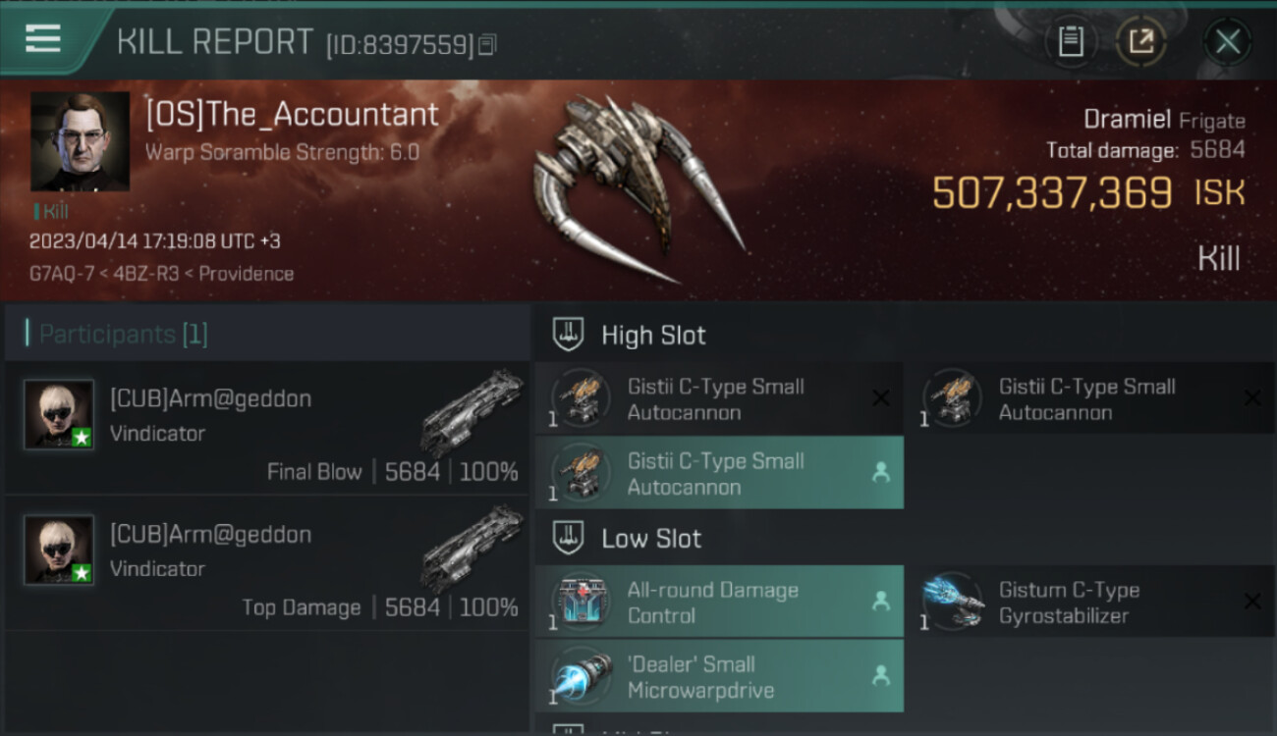Viewport: 1277px width, 736px height.
Task: Share the kill report via export icon
Action: (1140, 41)
